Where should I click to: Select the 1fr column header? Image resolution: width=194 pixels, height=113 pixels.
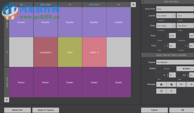[70, 4]
